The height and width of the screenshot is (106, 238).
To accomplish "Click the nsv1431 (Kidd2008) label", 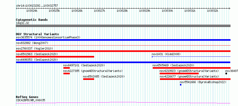I will (166, 54).
